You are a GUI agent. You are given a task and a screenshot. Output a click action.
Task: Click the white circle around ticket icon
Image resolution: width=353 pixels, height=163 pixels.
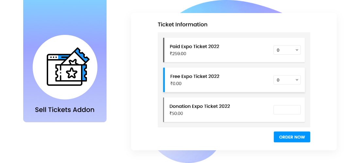pyautogui.click(x=65, y=67)
